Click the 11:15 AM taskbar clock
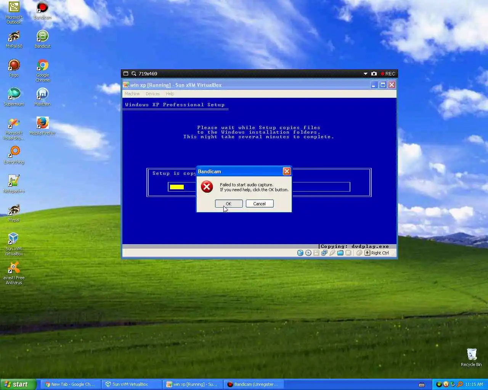Image resolution: width=488 pixels, height=390 pixels. [474, 384]
